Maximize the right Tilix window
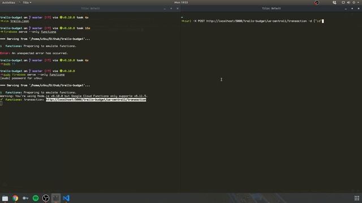This screenshot has width=362, height=203. (352, 8)
